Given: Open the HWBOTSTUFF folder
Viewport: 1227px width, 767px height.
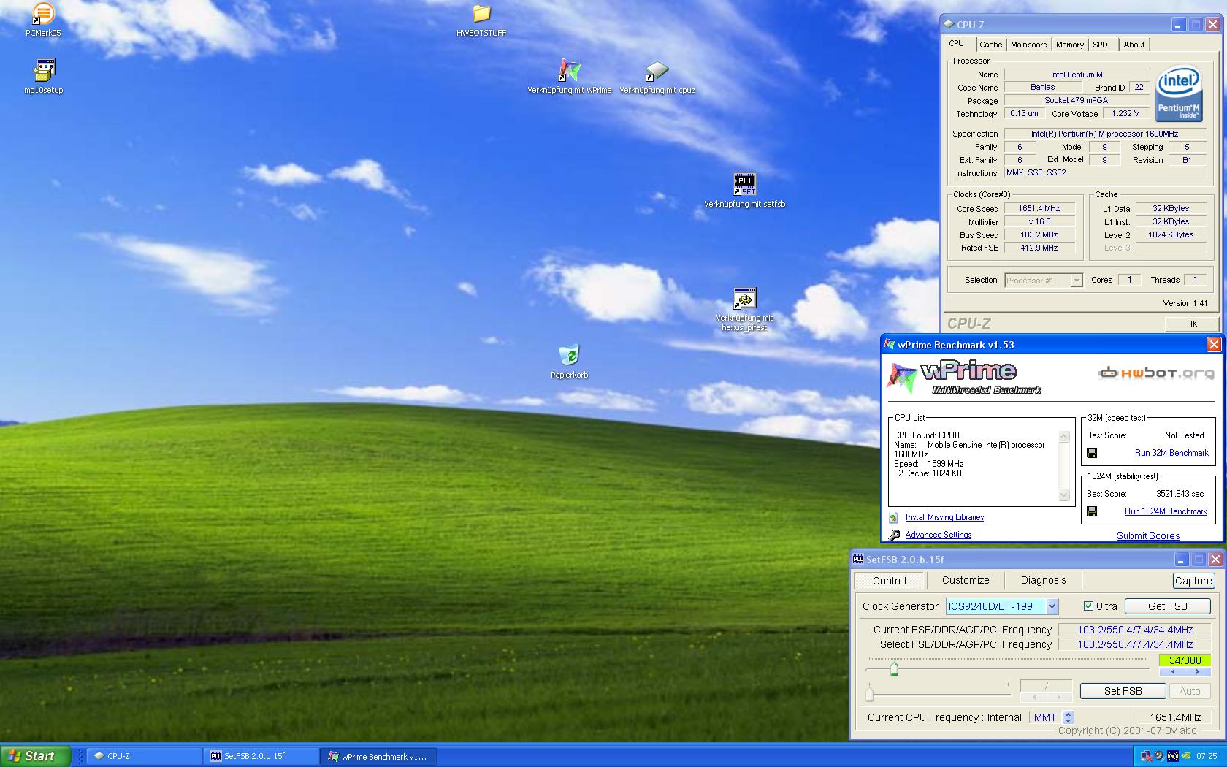Looking at the screenshot, I should point(481,20).
